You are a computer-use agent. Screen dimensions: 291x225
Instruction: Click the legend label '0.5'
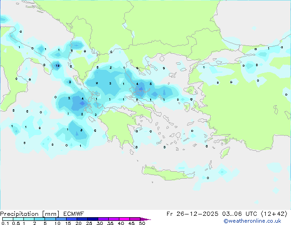(x=16, y=223)
